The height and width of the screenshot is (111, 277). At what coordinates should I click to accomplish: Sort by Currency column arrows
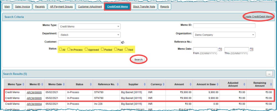point(164,84)
